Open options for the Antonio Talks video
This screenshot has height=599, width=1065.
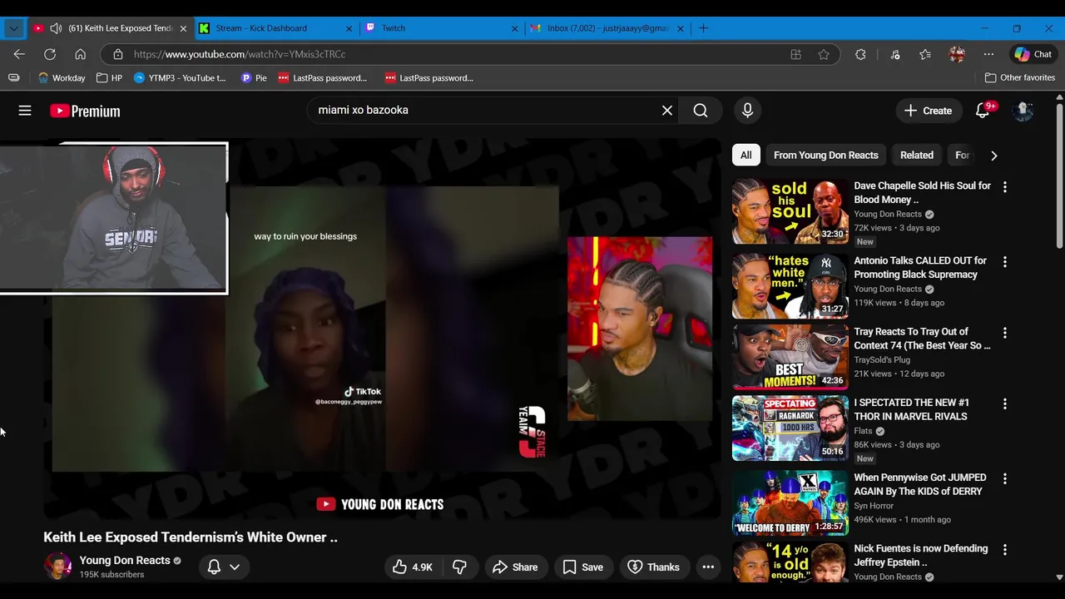pyautogui.click(x=1004, y=262)
